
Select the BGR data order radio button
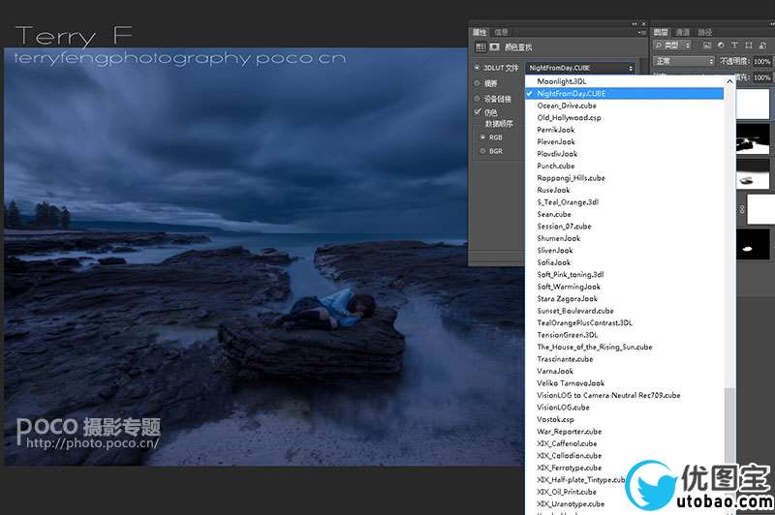click(482, 151)
